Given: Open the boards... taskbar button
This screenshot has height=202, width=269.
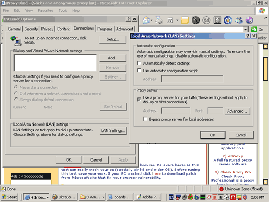Looking at the screenshot, I should [x=120, y=197].
